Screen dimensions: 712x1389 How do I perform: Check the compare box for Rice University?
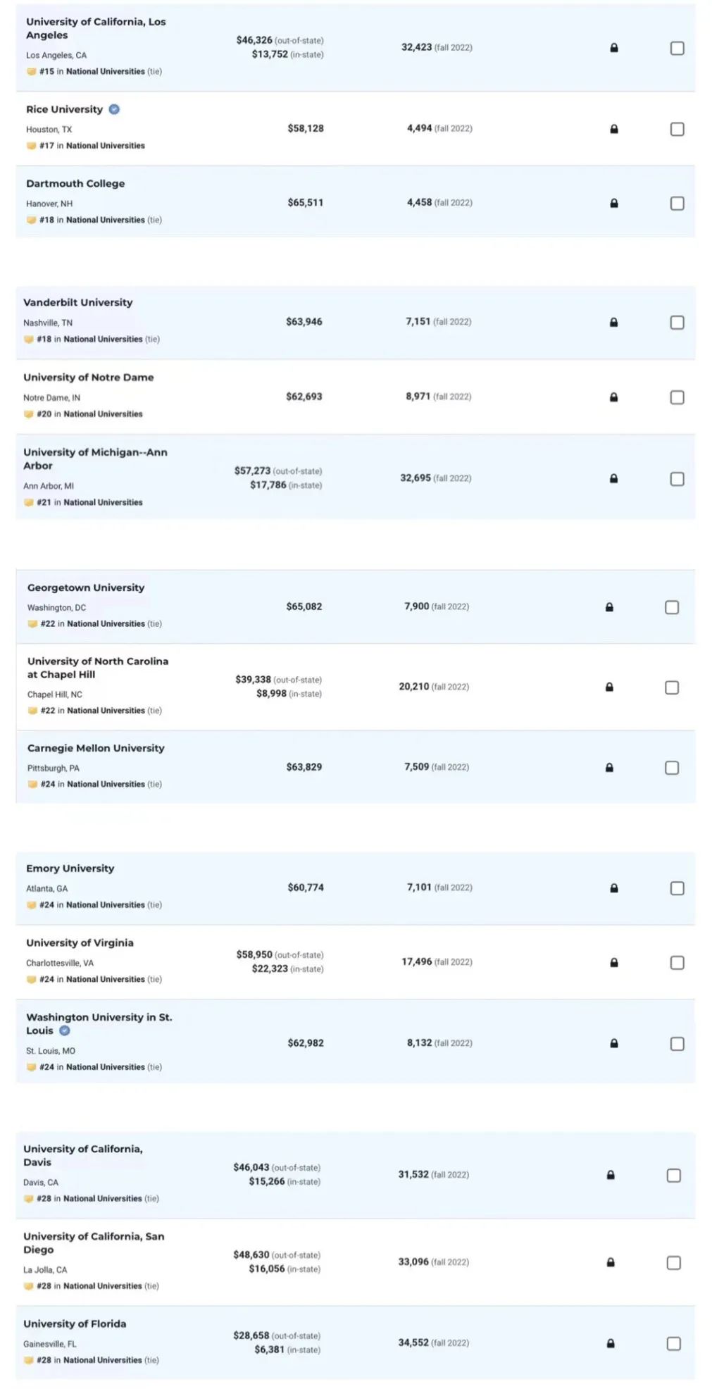[677, 129]
